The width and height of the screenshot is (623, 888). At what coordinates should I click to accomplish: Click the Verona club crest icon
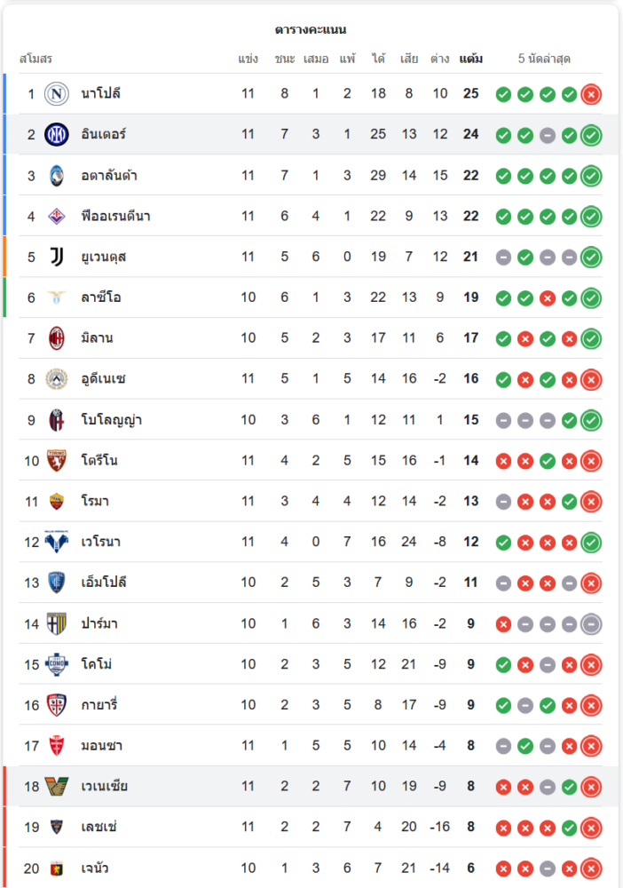(x=57, y=542)
